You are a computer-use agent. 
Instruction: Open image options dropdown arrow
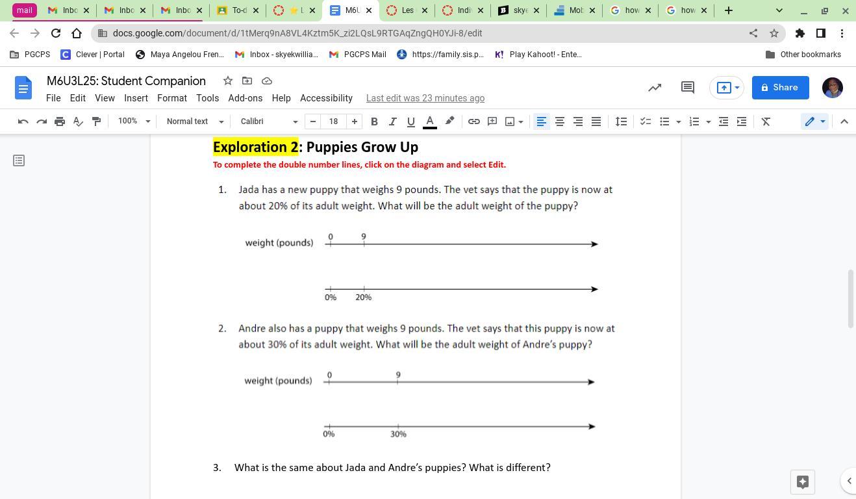pos(521,122)
